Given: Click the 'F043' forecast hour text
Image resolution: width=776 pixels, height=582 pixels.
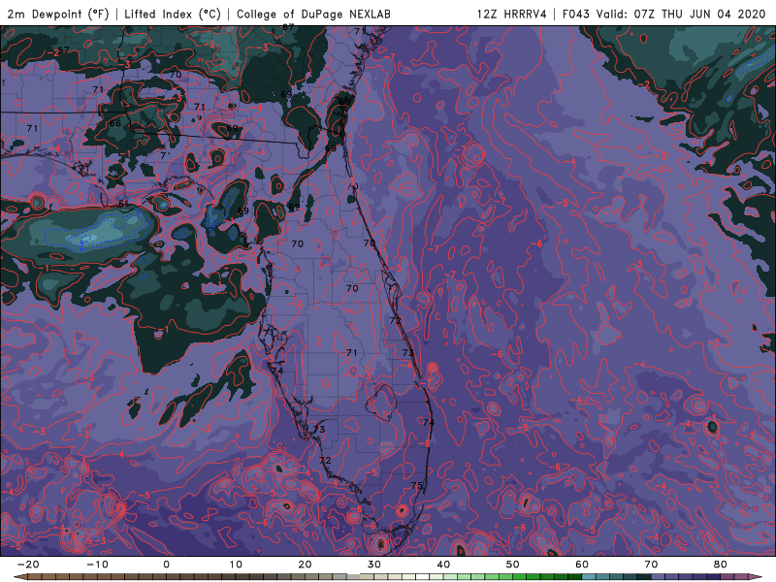Looking at the screenshot, I should [x=576, y=14].
